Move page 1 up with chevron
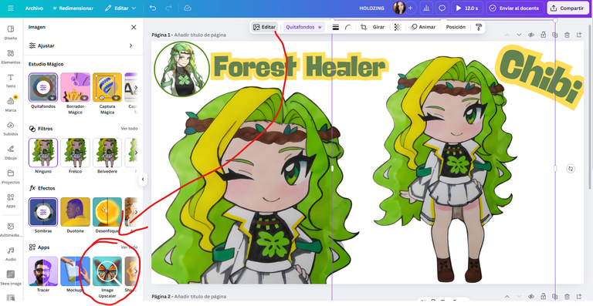 click(x=507, y=35)
